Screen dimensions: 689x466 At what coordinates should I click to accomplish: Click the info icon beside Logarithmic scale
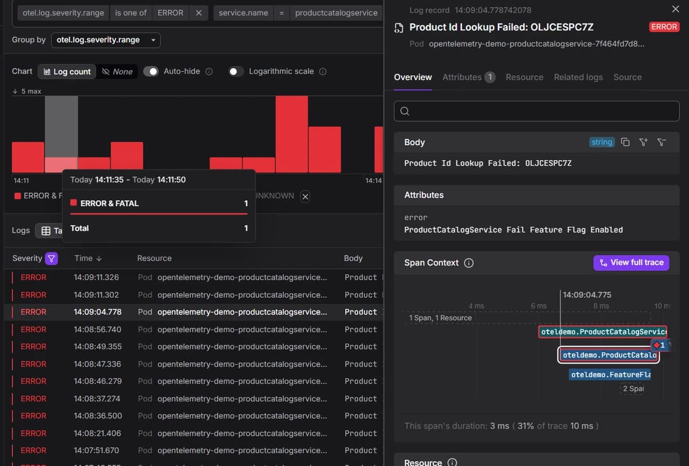pyautogui.click(x=323, y=72)
